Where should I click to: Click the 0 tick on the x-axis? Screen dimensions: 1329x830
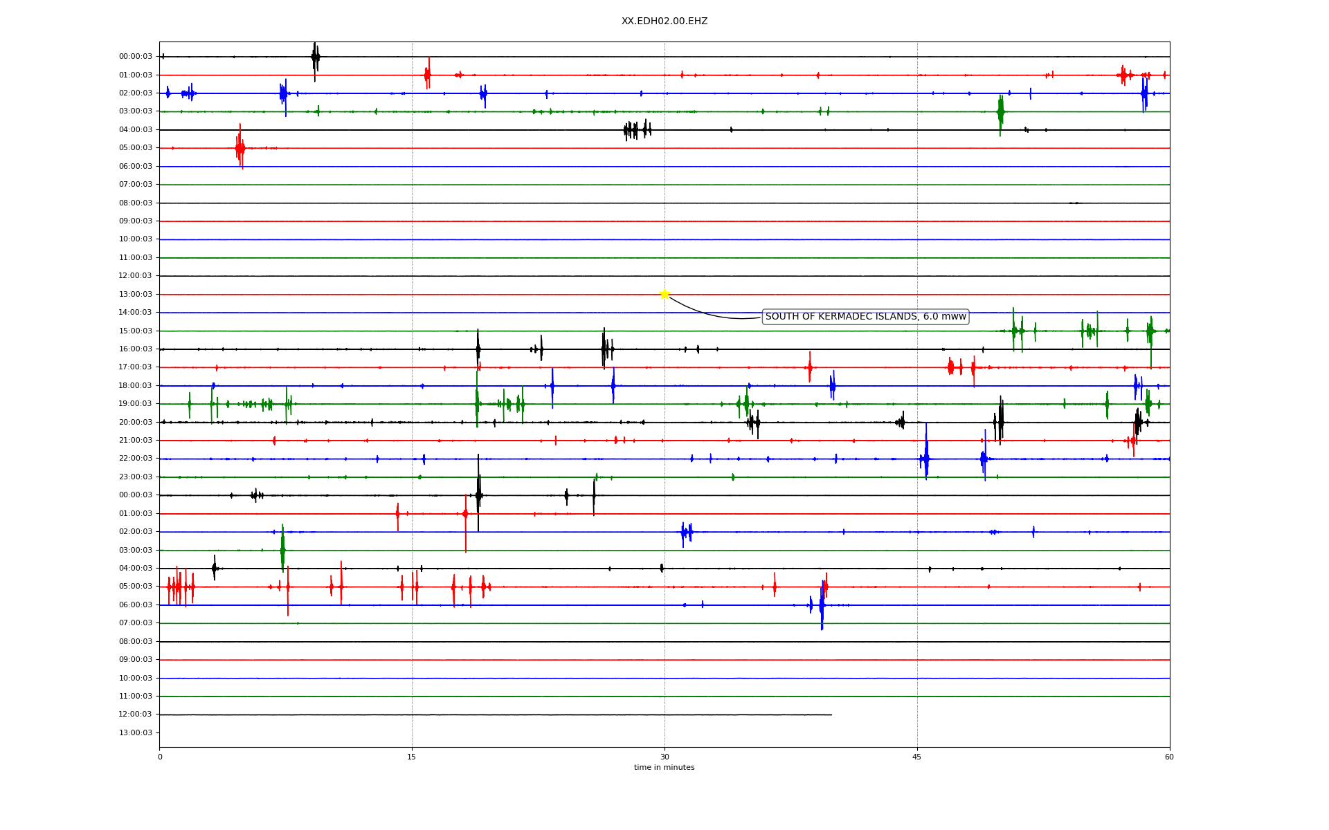160,757
